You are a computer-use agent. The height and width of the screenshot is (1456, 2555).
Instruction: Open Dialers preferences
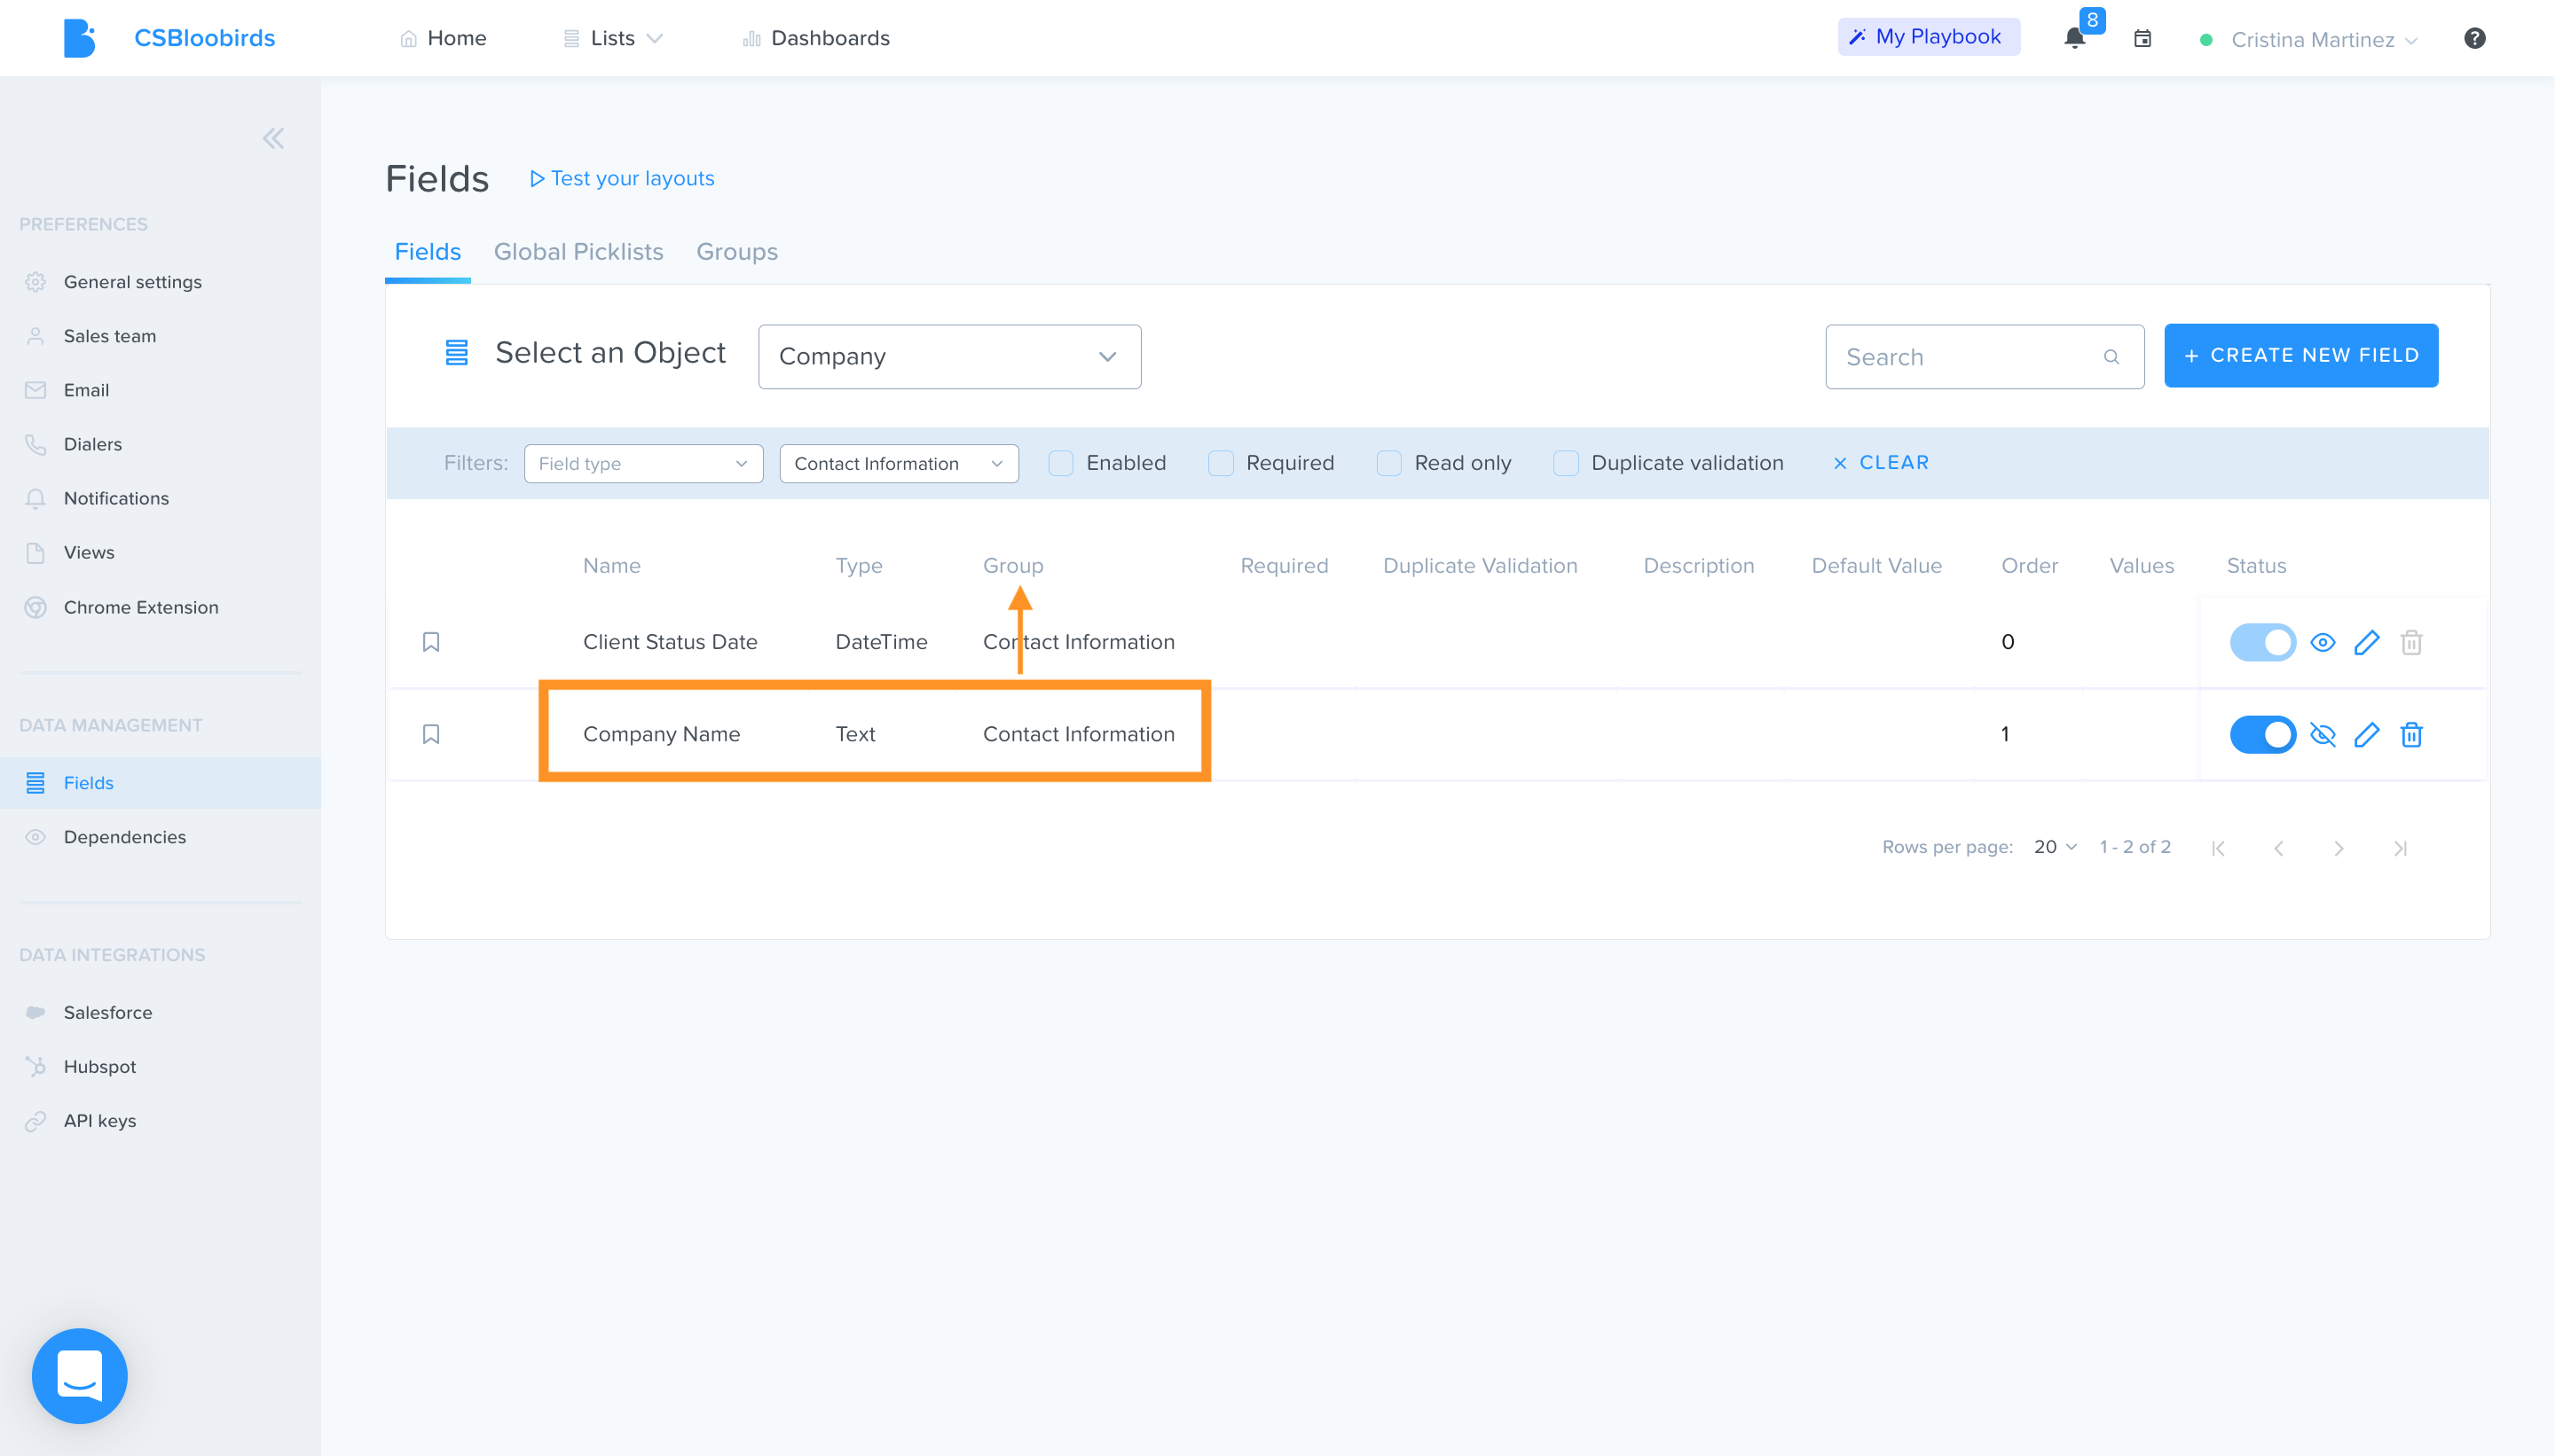coord(93,444)
